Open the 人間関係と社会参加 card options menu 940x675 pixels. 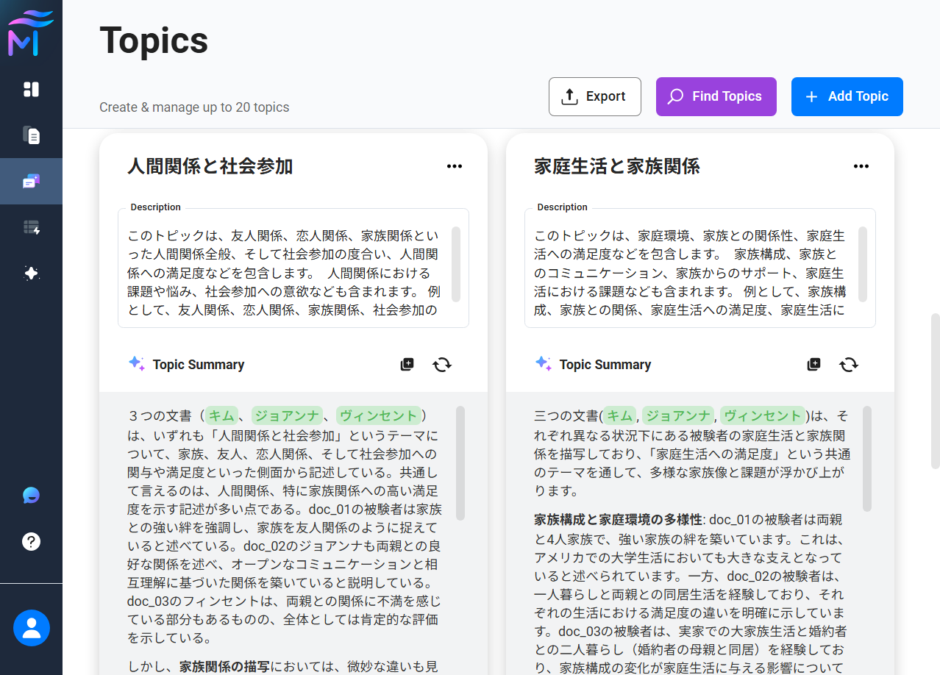click(455, 166)
